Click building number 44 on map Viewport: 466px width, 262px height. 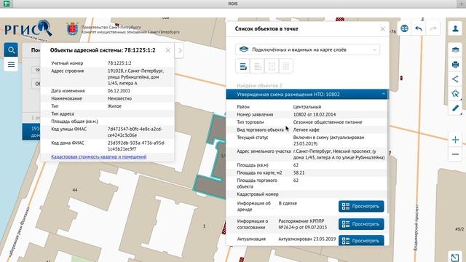coord(75,189)
